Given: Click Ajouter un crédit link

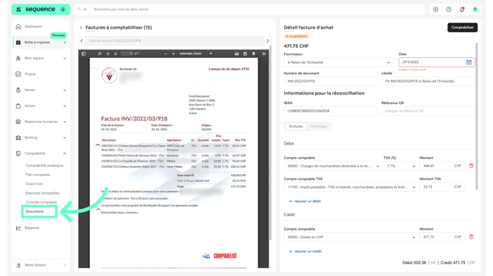Looking at the screenshot, I should [305, 251].
